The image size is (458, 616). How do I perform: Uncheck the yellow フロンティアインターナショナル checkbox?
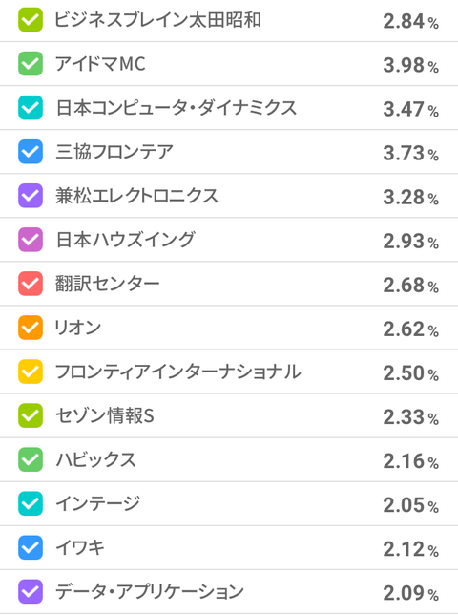tap(31, 372)
